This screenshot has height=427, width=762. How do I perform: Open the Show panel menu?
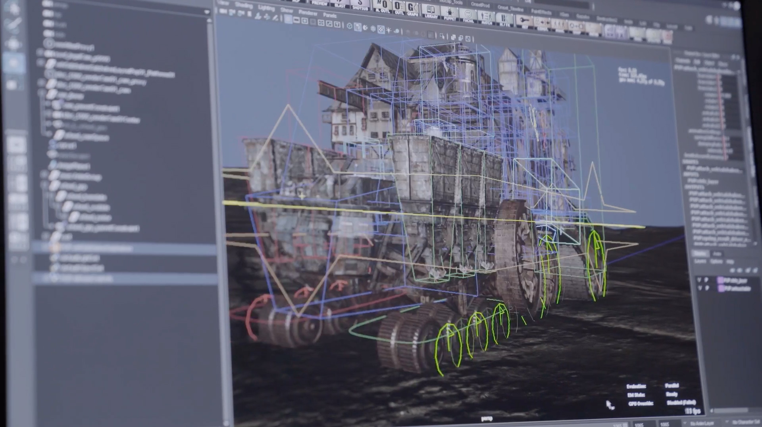point(286,10)
